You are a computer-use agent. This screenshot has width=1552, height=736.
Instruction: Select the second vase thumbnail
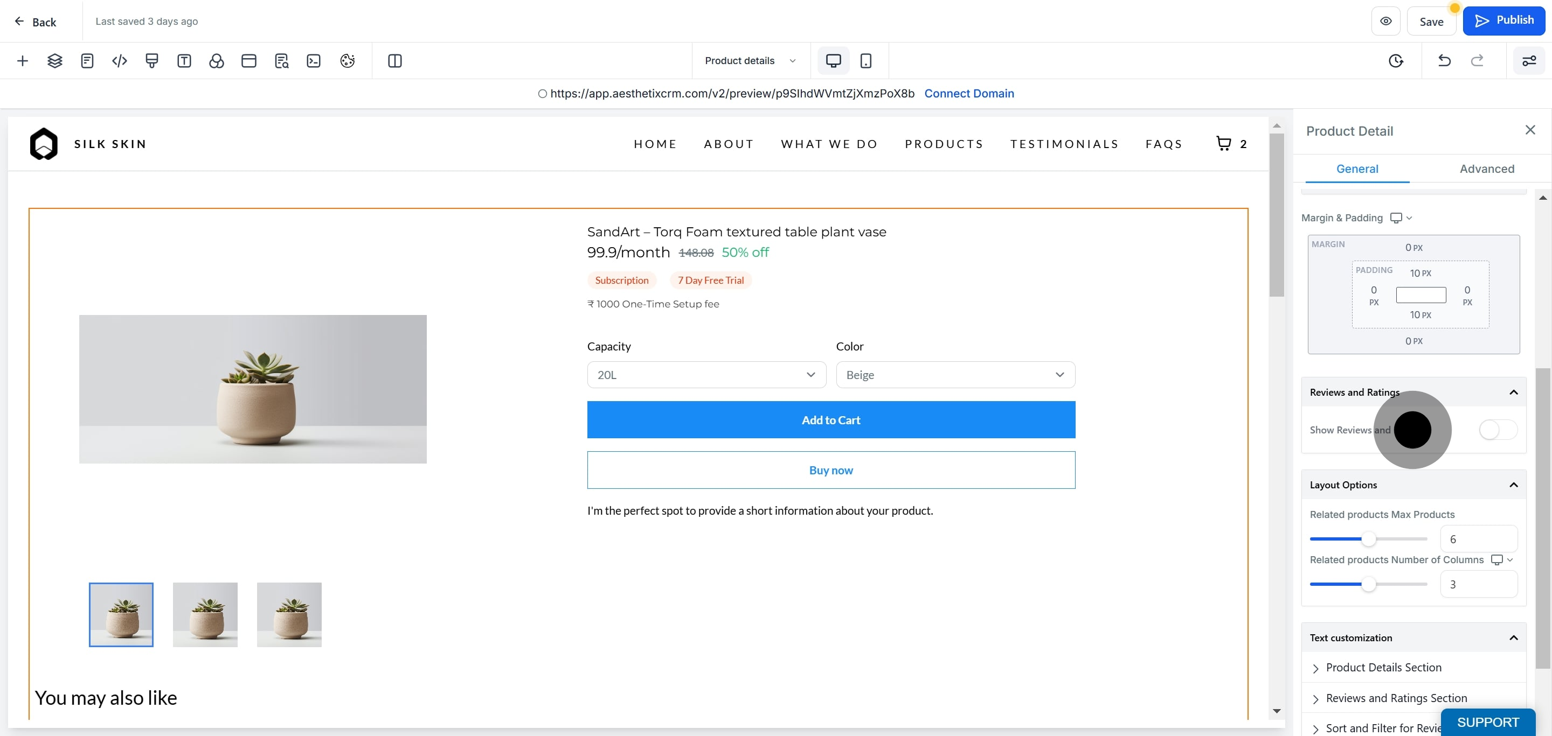click(205, 614)
